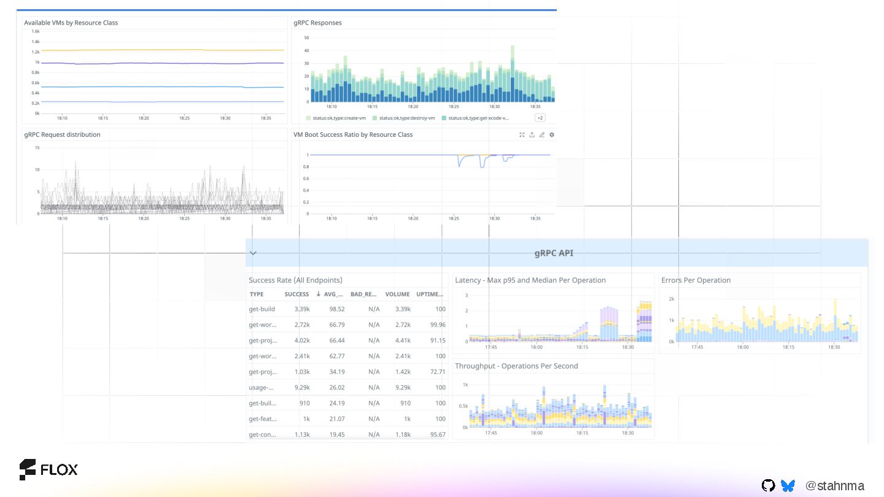The width and height of the screenshot is (884, 497).
Task: Click the 91.15 uptime value
Action: [x=438, y=341]
